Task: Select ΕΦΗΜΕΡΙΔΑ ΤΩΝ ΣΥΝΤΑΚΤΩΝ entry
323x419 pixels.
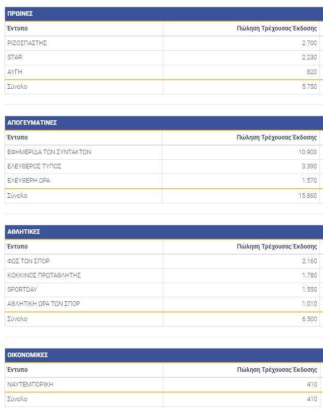Action: click(x=50, y=152)
